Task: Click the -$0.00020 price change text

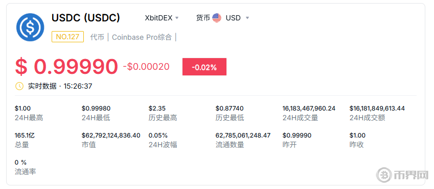Action: (x=146, y=67)
